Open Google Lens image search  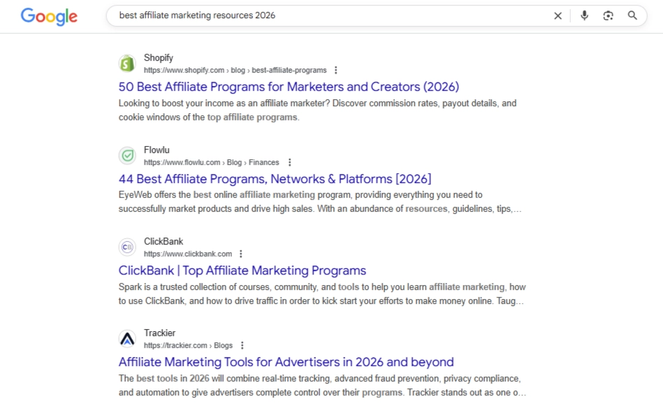point(608,15)
